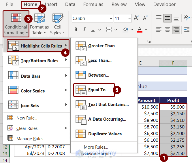The image size is (192, 163).
Task: Expand the font color options arrow
Action: point(146,30)
